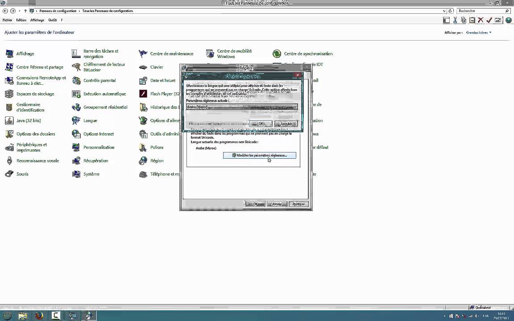Click the address bar back arrow
Viewport: 514px width, 321px height.
point(5,11)
